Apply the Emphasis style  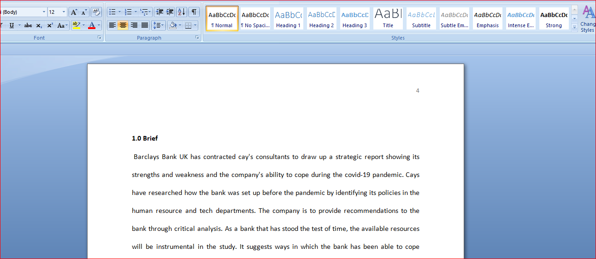(x=488, y=18)
